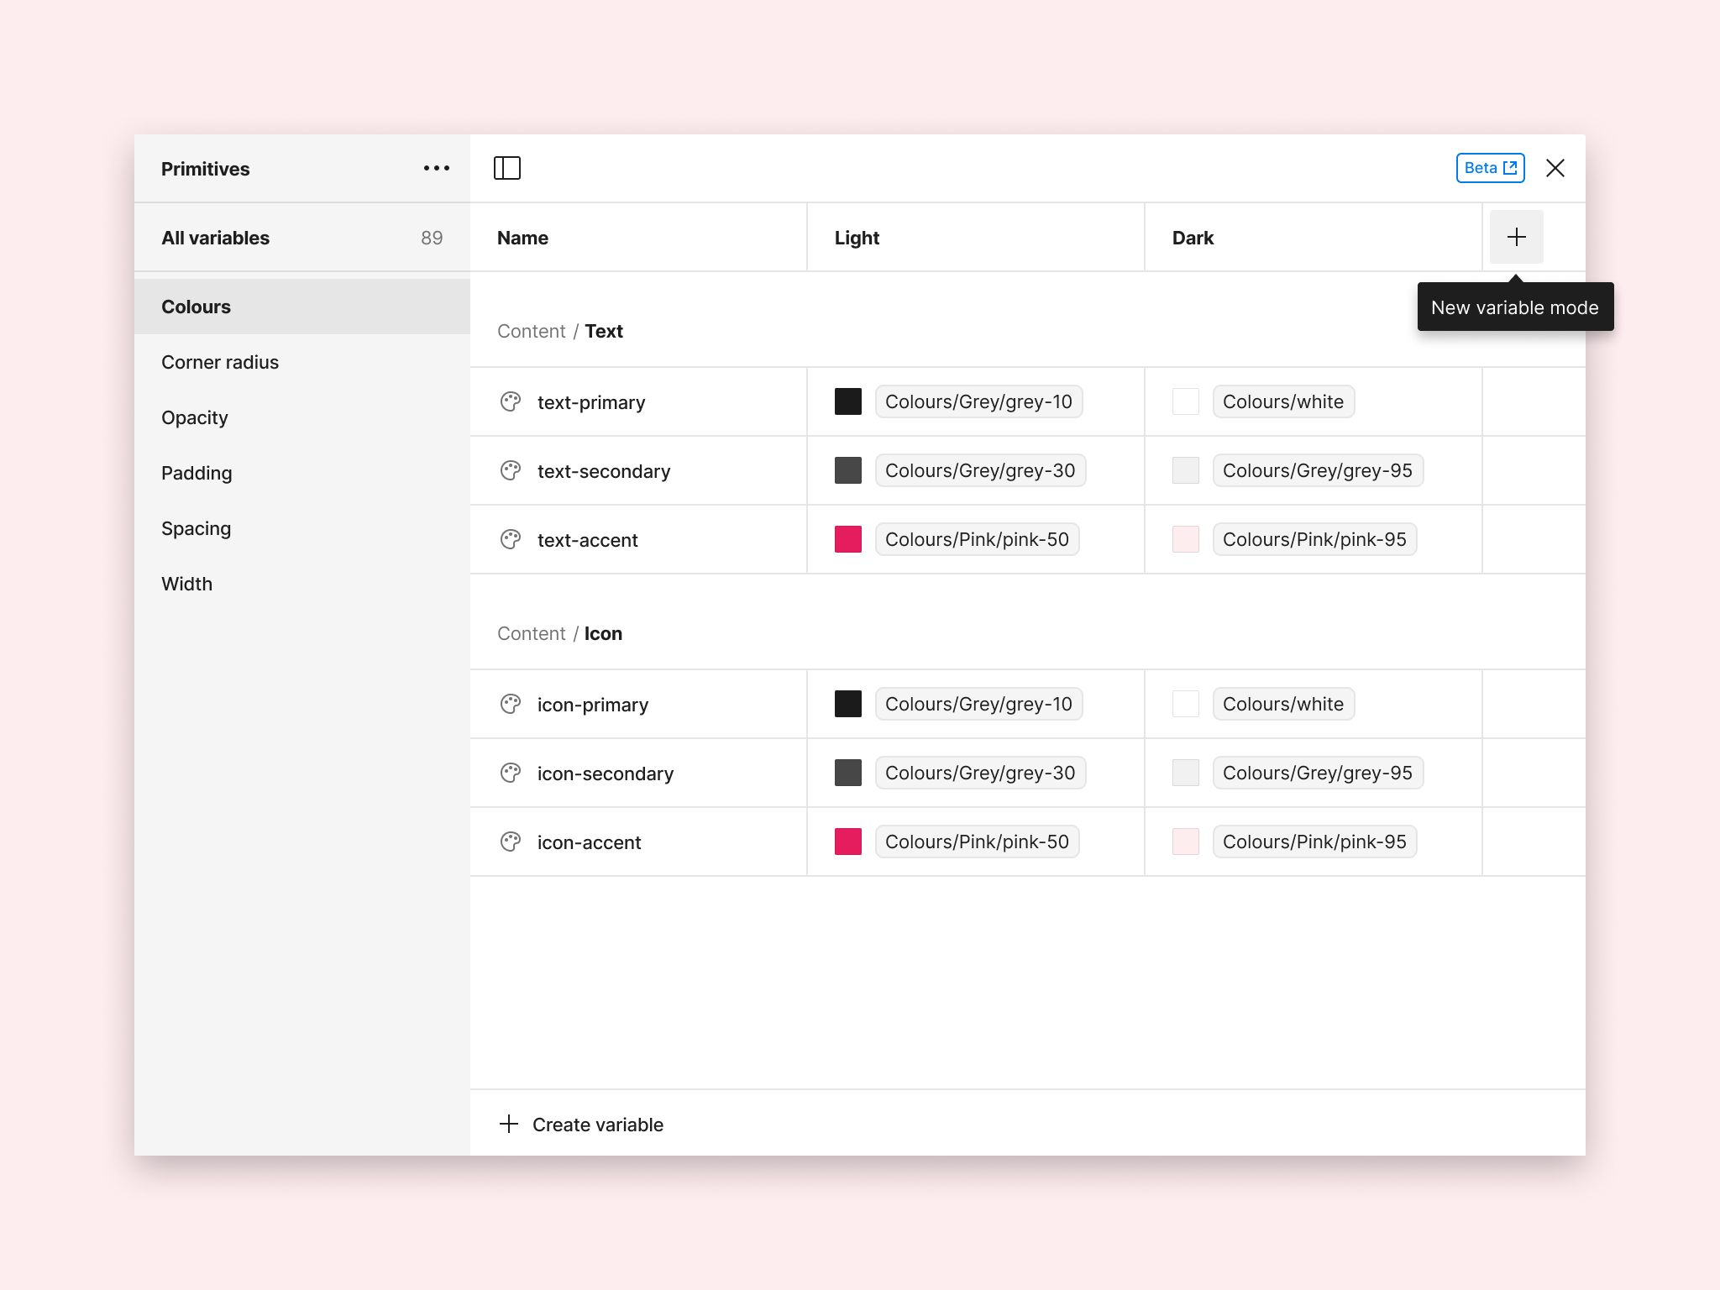Click the color picker icon for text-secondary
This screenshot has height=1290, width=1720.
pos(511,470)
